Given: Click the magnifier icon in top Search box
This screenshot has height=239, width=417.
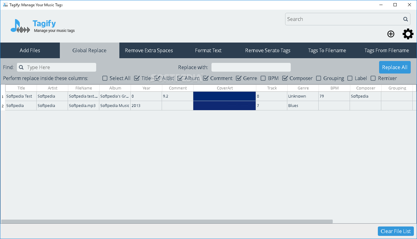Looking at the screenshot, I should coord(405,19).
